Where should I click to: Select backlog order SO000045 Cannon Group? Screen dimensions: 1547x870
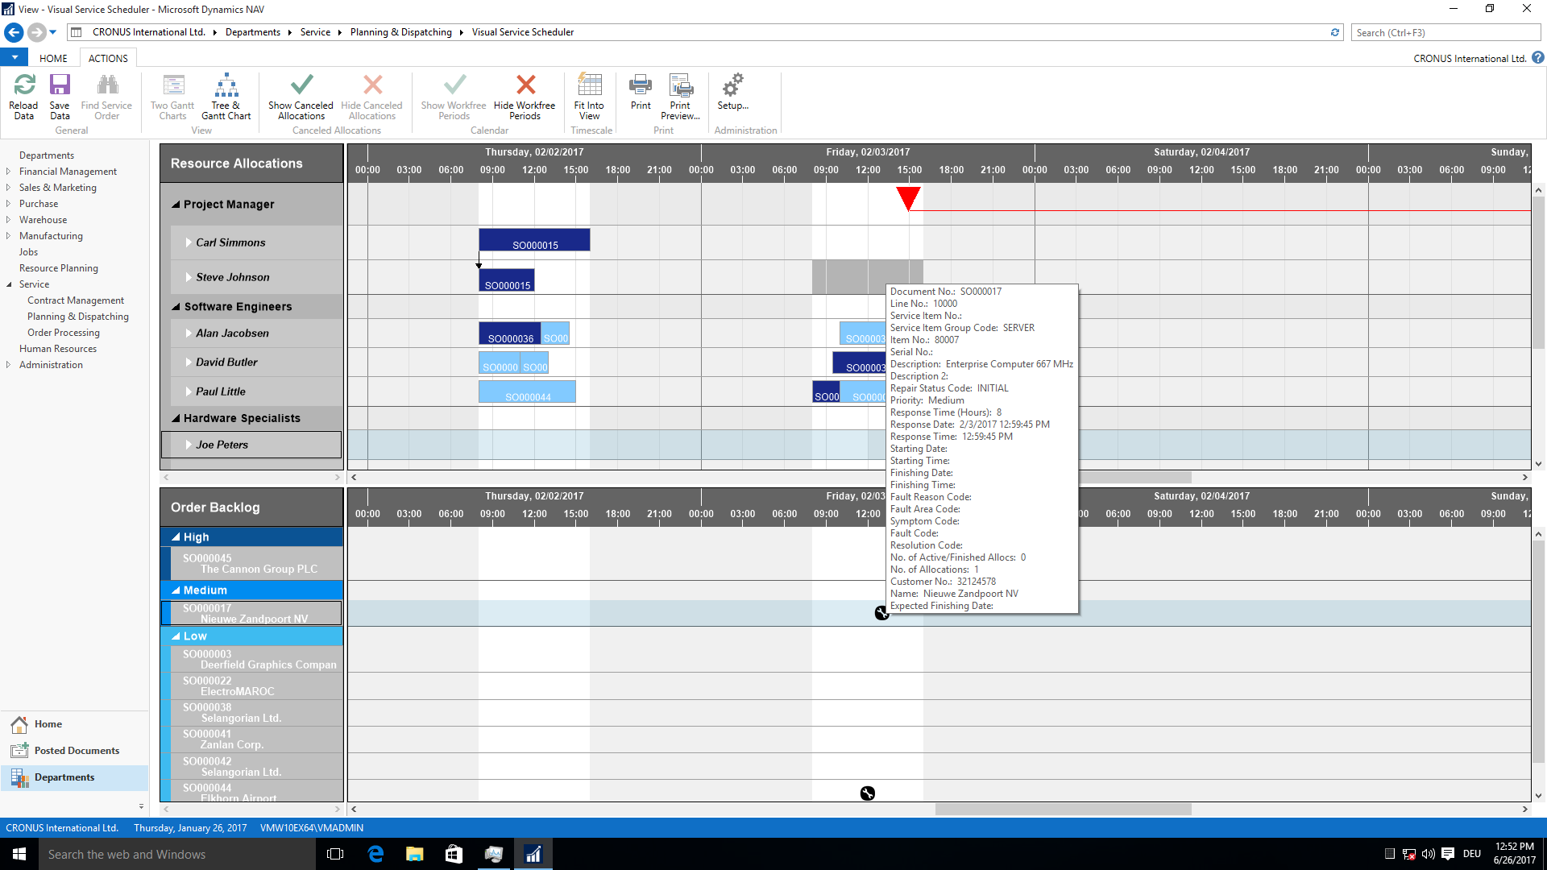click(252, 563)
